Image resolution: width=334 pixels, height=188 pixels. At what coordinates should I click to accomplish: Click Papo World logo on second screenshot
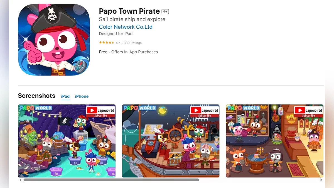139,108
